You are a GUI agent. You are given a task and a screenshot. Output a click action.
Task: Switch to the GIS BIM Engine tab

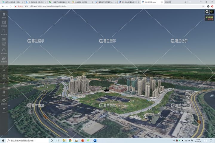click(x=151, y=2)
